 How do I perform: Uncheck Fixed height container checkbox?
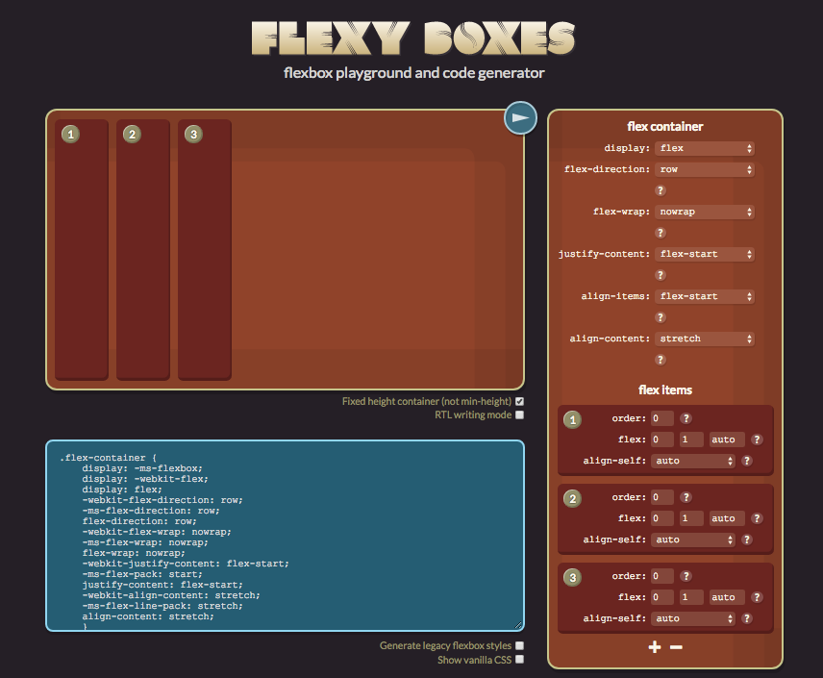(519, 401)
